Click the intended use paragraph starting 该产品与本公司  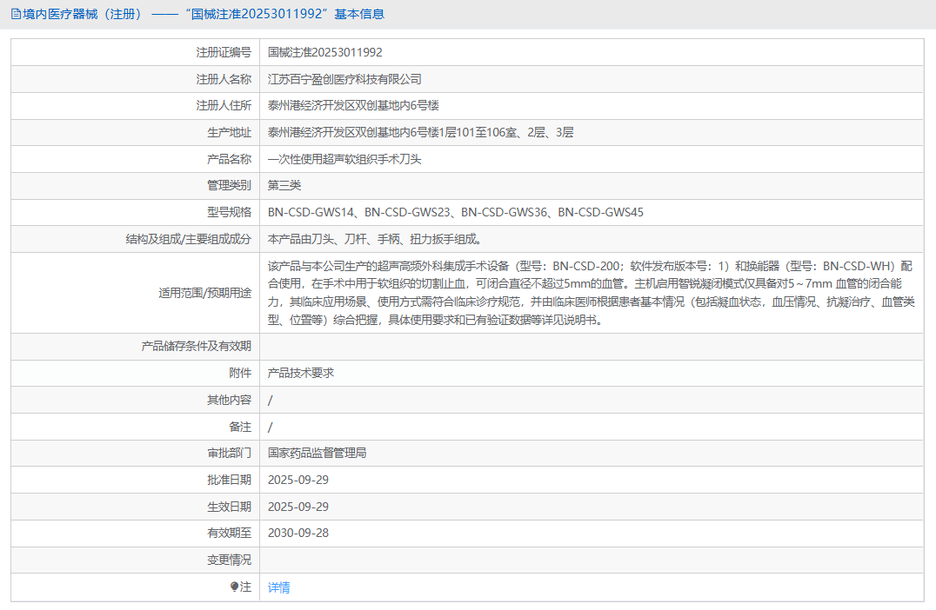[591, 293]
